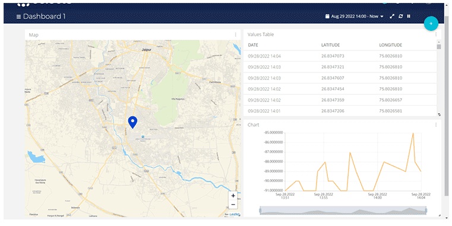This screenshot has height=226, width=452.
Task: Click the calendar icon in date range
Action: click(x=327, y=17)
